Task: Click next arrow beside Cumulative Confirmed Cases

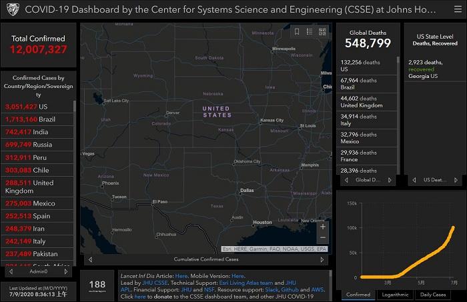Action: (323, 259)
